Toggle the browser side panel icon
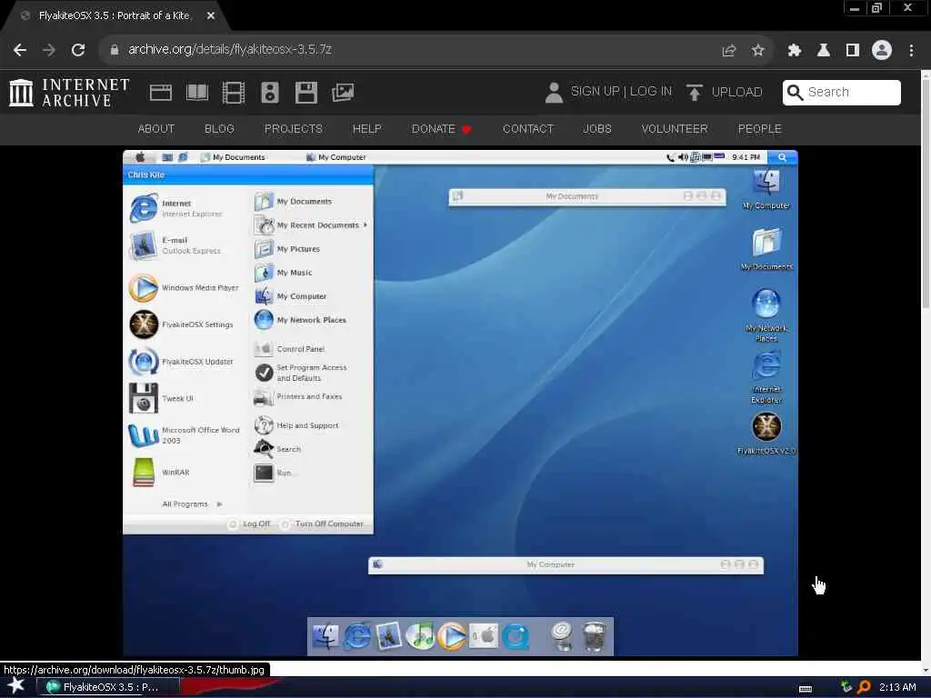Image resolution: width=931 pixels, height=698 pixels. point(852,51)
